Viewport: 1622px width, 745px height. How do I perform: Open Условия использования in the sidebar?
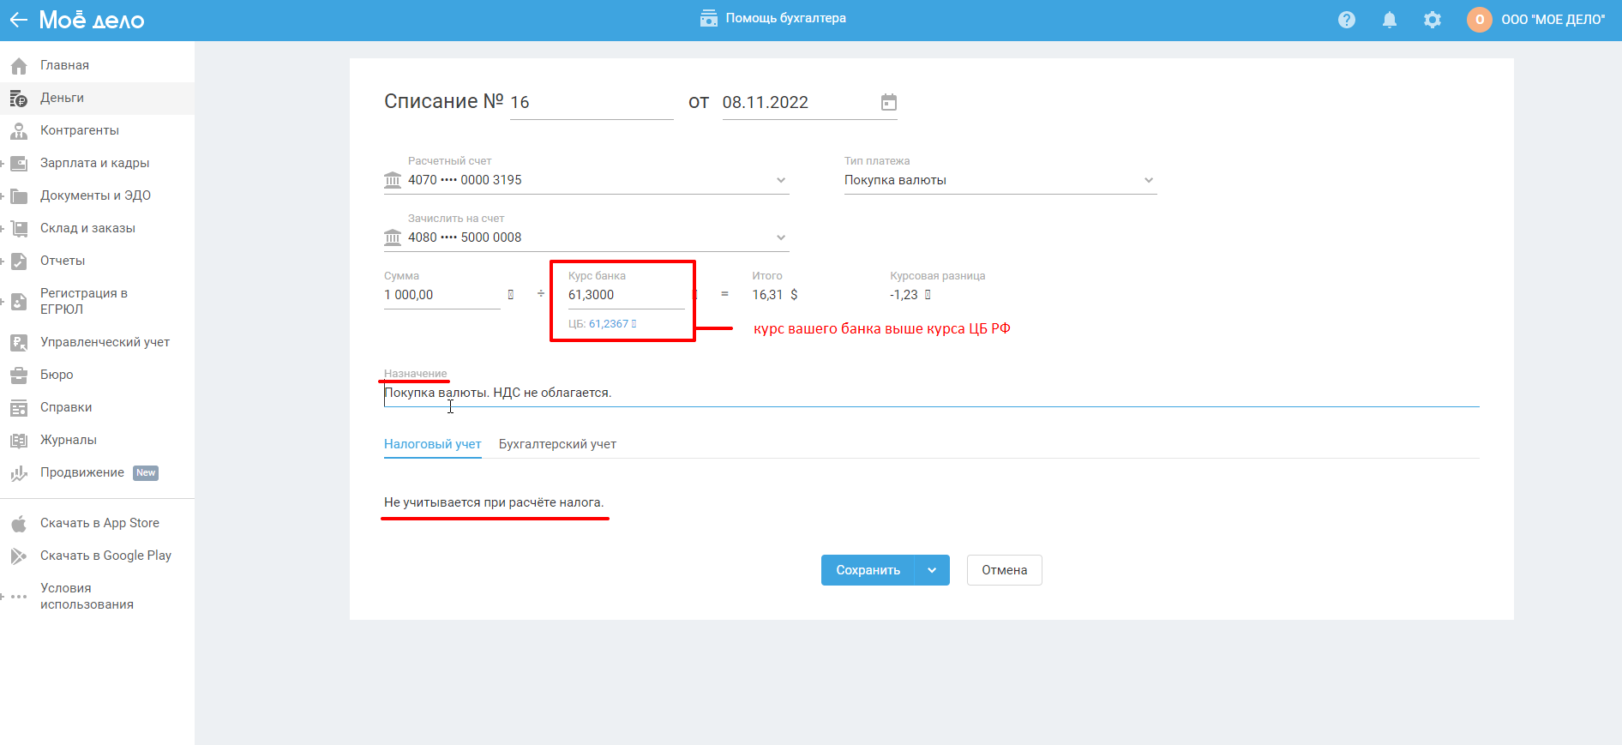(87, 596)
